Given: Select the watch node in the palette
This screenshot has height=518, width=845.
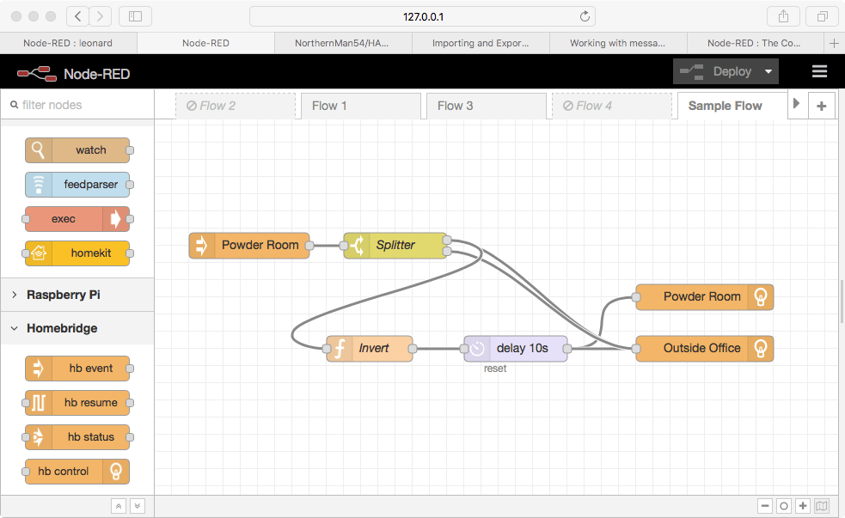Looking at the screenshot, I should point(77,150).
